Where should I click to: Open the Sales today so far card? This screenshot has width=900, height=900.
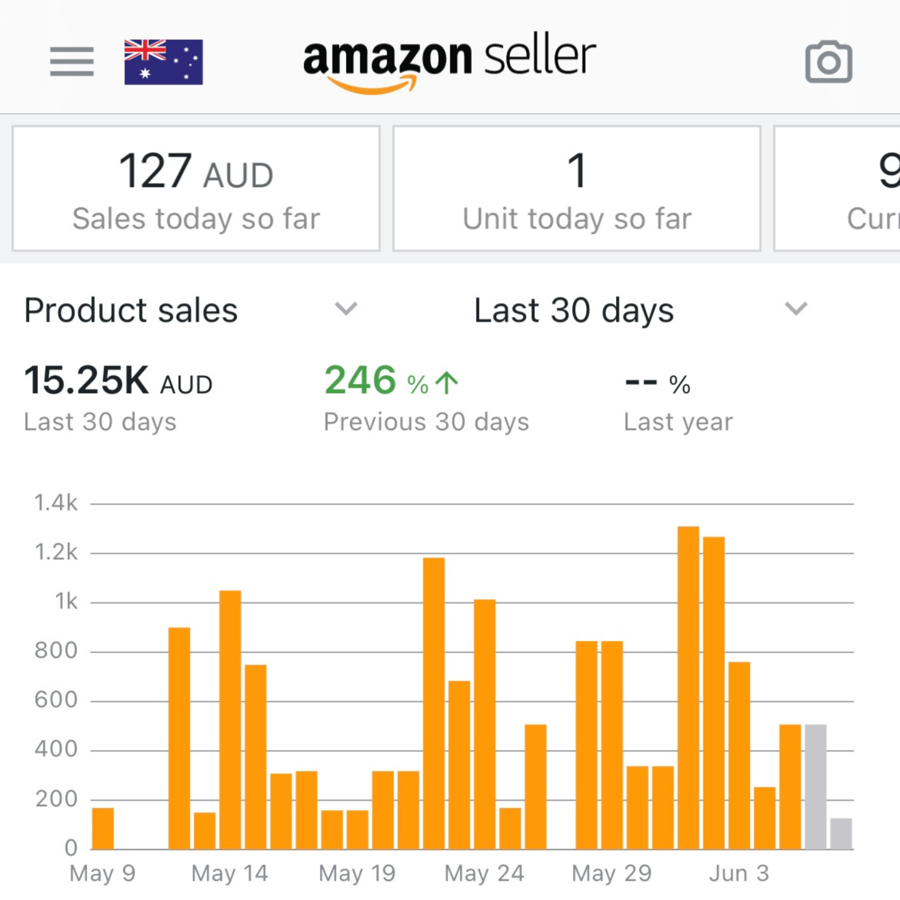click(x=196, y=189)
